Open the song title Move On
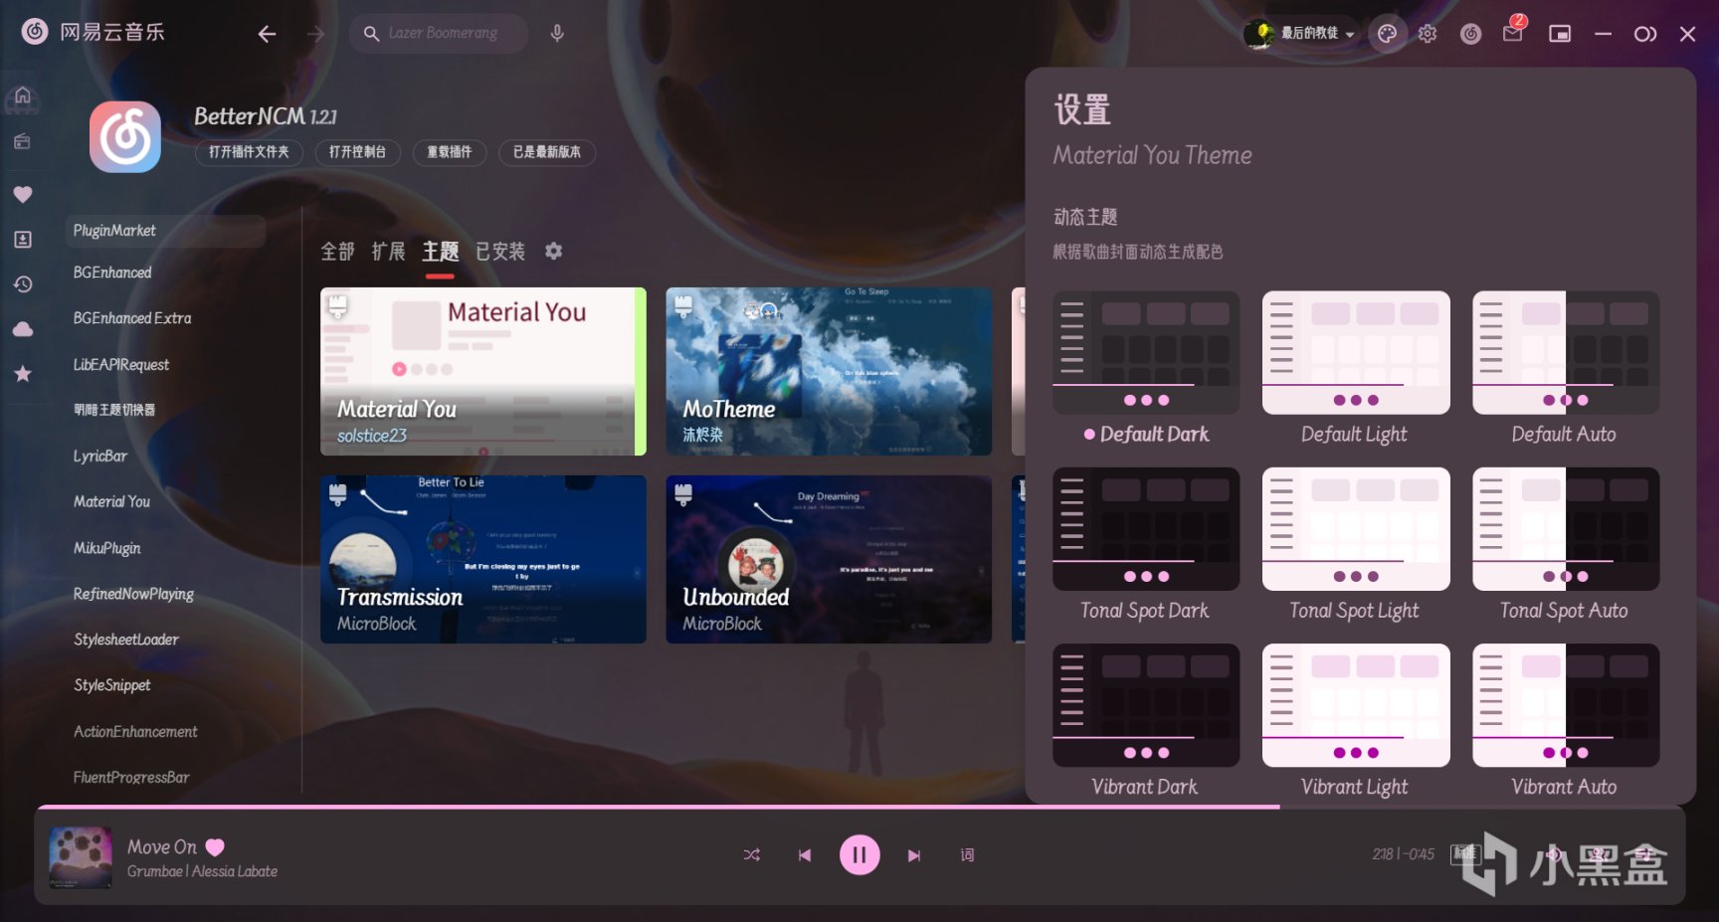This screenshot has height=922, width=1719. click(162, 847)
